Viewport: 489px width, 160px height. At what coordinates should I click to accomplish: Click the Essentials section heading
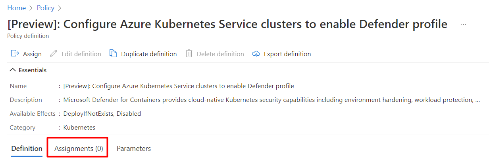tap(33, 70)
